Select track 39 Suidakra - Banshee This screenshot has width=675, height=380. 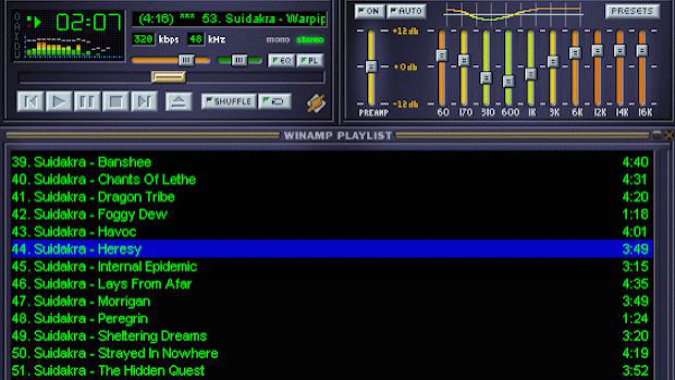332,162
